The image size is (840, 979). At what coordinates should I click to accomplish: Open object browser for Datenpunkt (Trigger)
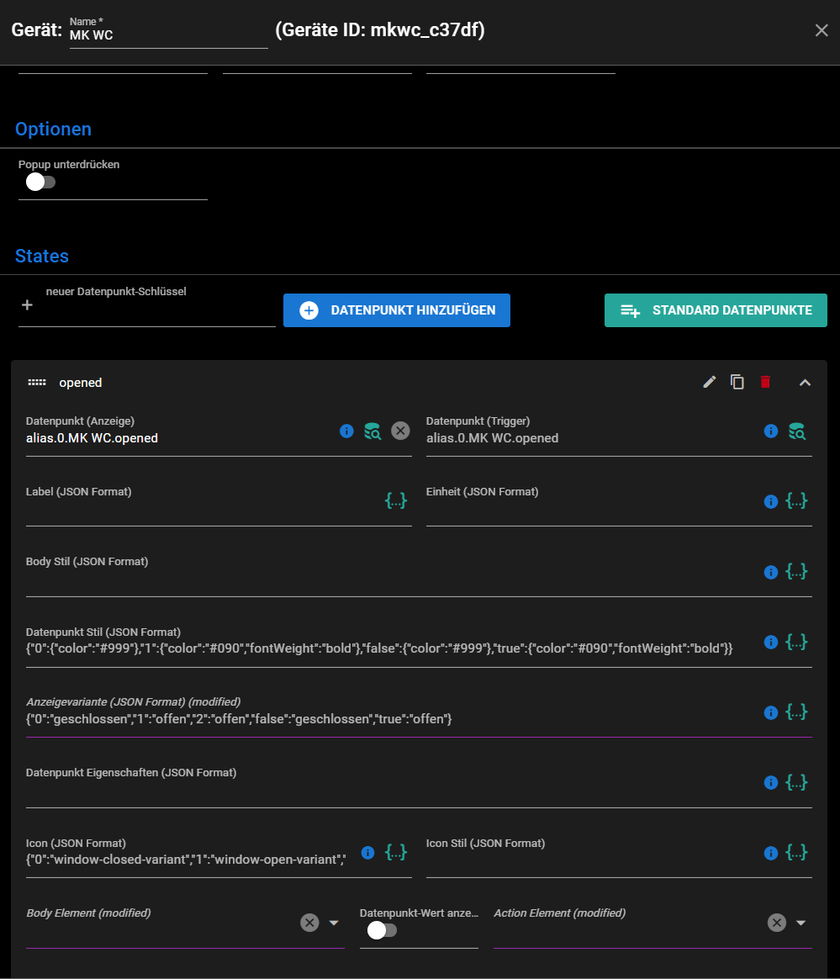pyautogui.click(x=797, y=431)
